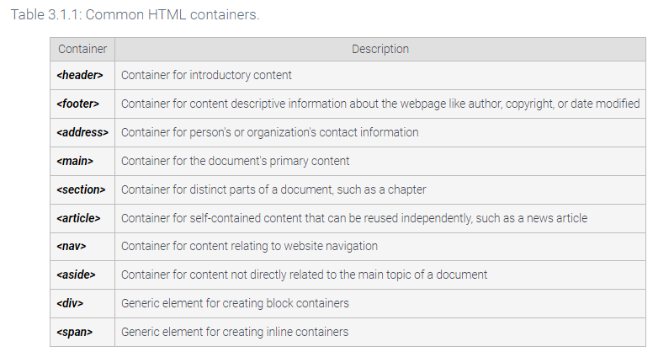Click the <header> tag cell
This screenshot has height=352, width=653.
(80, 75)
